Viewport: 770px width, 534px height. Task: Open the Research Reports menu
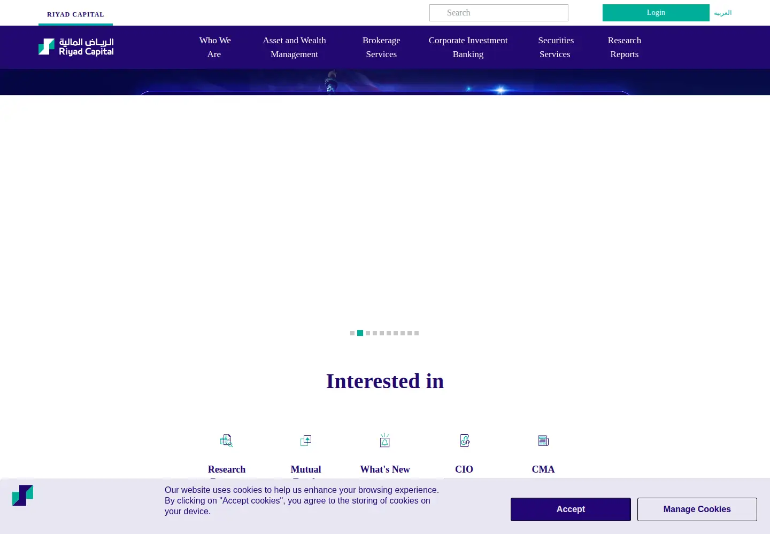[x=625, y=47]
